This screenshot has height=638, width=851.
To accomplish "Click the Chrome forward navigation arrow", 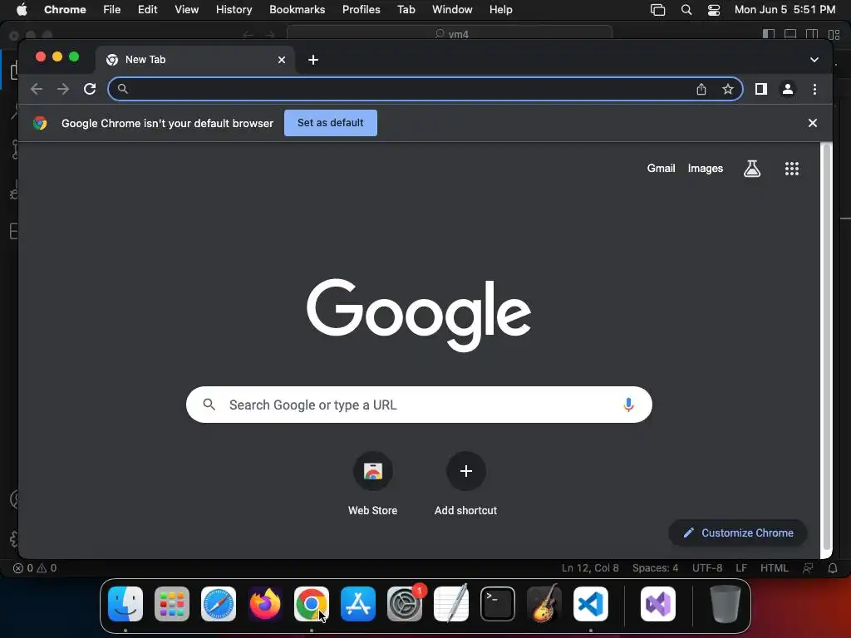I will [63, 89].
